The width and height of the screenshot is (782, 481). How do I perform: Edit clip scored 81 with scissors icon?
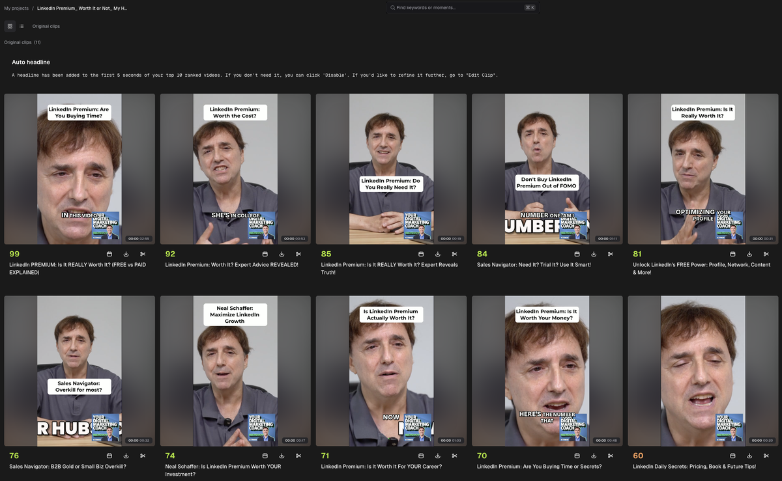pyautogui.click(x=766, y=254)
